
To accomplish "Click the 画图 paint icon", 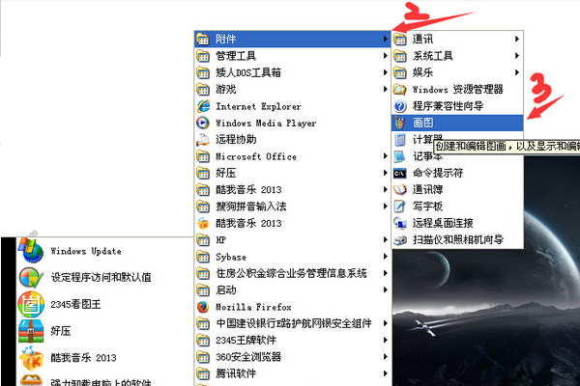I will [x=399, y=123].
